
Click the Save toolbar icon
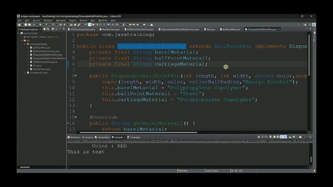tap(25, 25)
